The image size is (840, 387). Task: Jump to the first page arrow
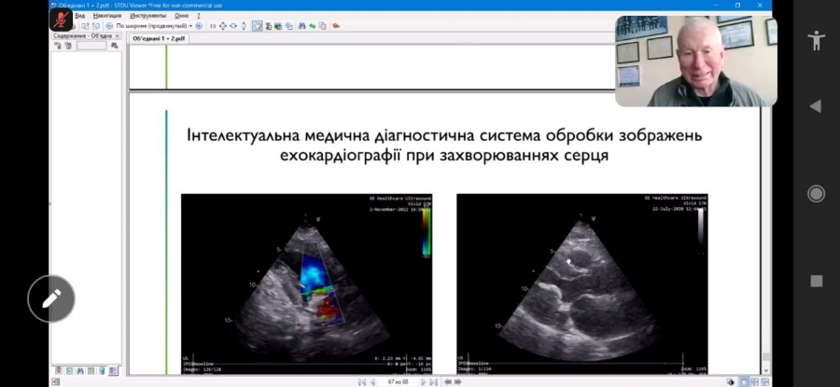tap(361, 381)
